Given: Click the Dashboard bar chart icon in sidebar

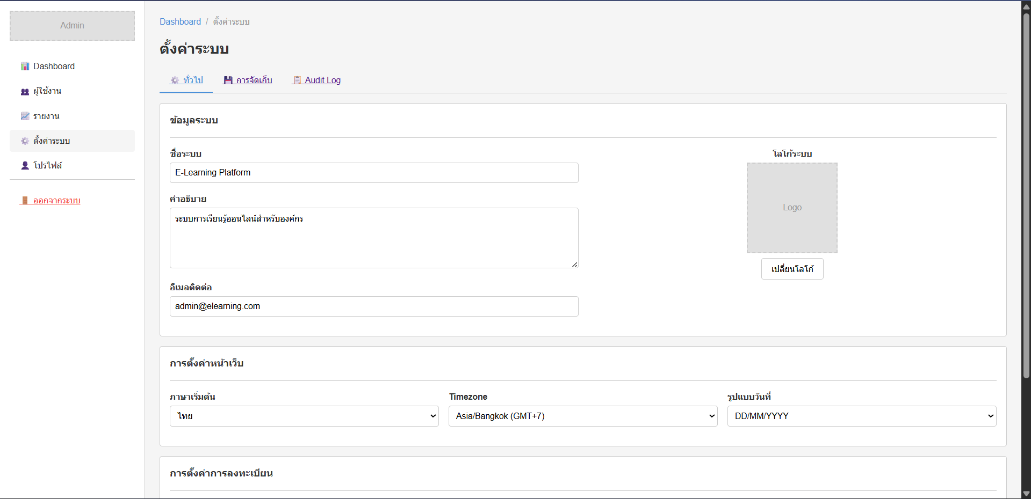Looking at the screenshot, I should tap(25, 66).
